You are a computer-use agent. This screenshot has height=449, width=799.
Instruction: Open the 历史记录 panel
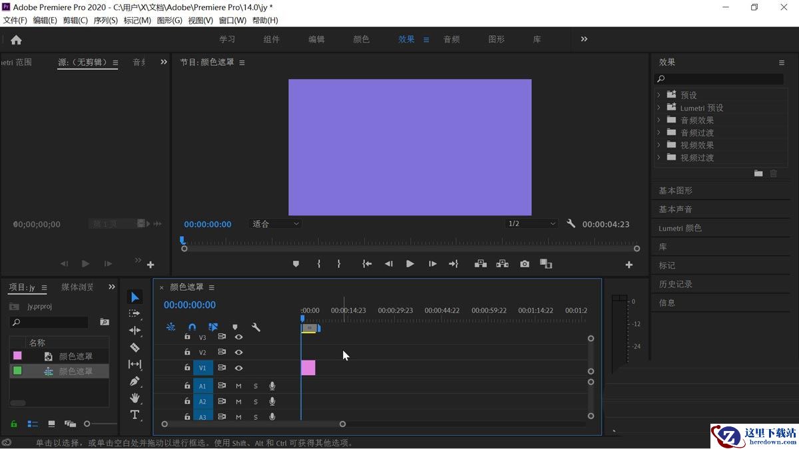[x=676, y=284]
